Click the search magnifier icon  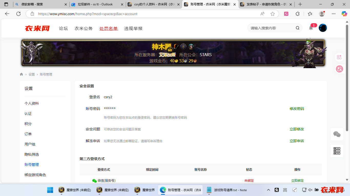click(x=297, y=28)
